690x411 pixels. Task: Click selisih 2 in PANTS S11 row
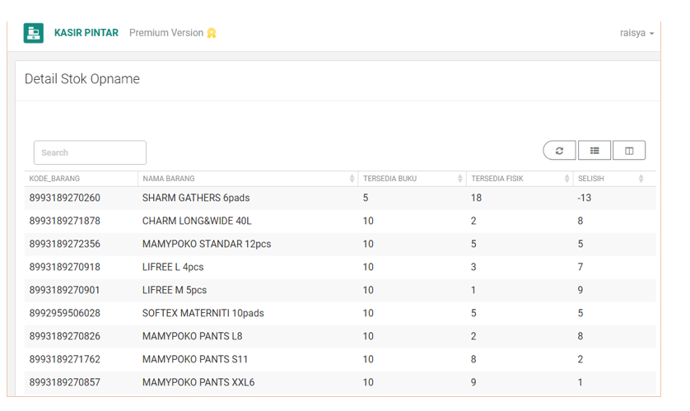coord(580,359)
